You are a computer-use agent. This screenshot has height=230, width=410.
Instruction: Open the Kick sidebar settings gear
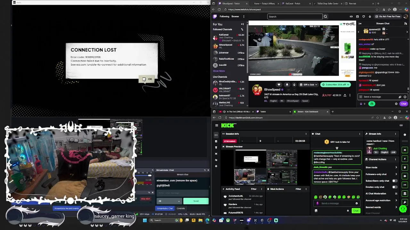pyautogui.click(x=216, y=166)
